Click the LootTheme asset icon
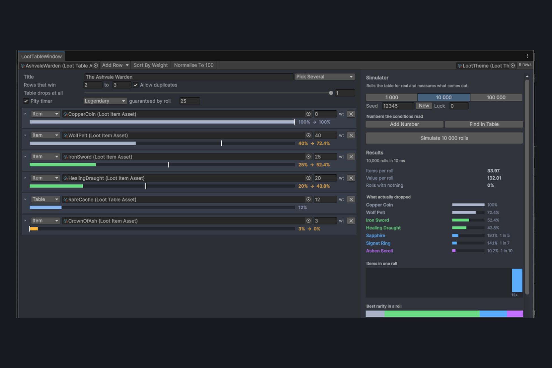The image size is (552, 368). (460, 66)
